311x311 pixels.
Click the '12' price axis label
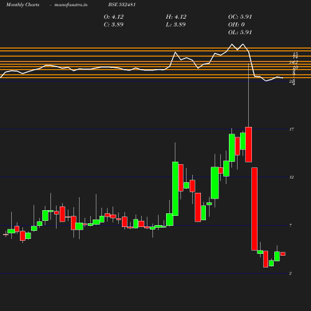point(292,177)
